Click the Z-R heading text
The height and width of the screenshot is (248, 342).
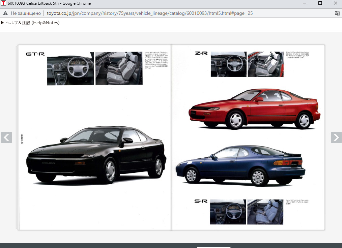201,53
